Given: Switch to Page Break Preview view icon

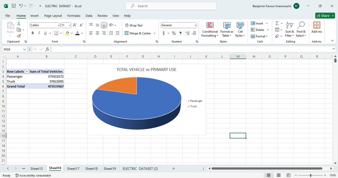Looking at the screenshot, I should (289, 175).
